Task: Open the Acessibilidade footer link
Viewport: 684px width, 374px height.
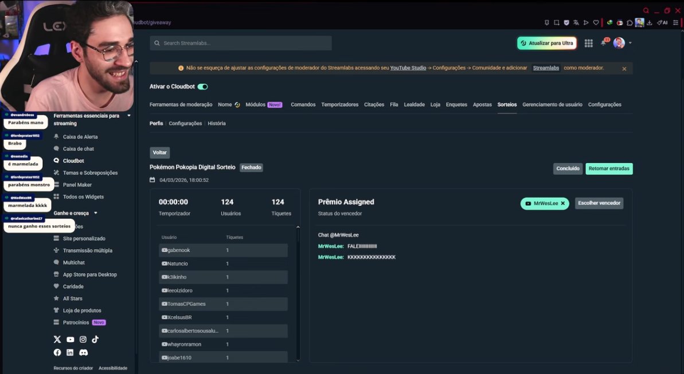Action: [x=113, y=368]
